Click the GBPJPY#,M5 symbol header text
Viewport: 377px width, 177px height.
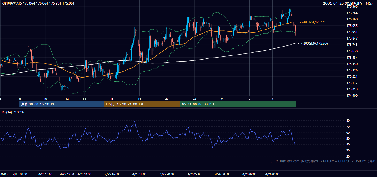pos(38,3)
